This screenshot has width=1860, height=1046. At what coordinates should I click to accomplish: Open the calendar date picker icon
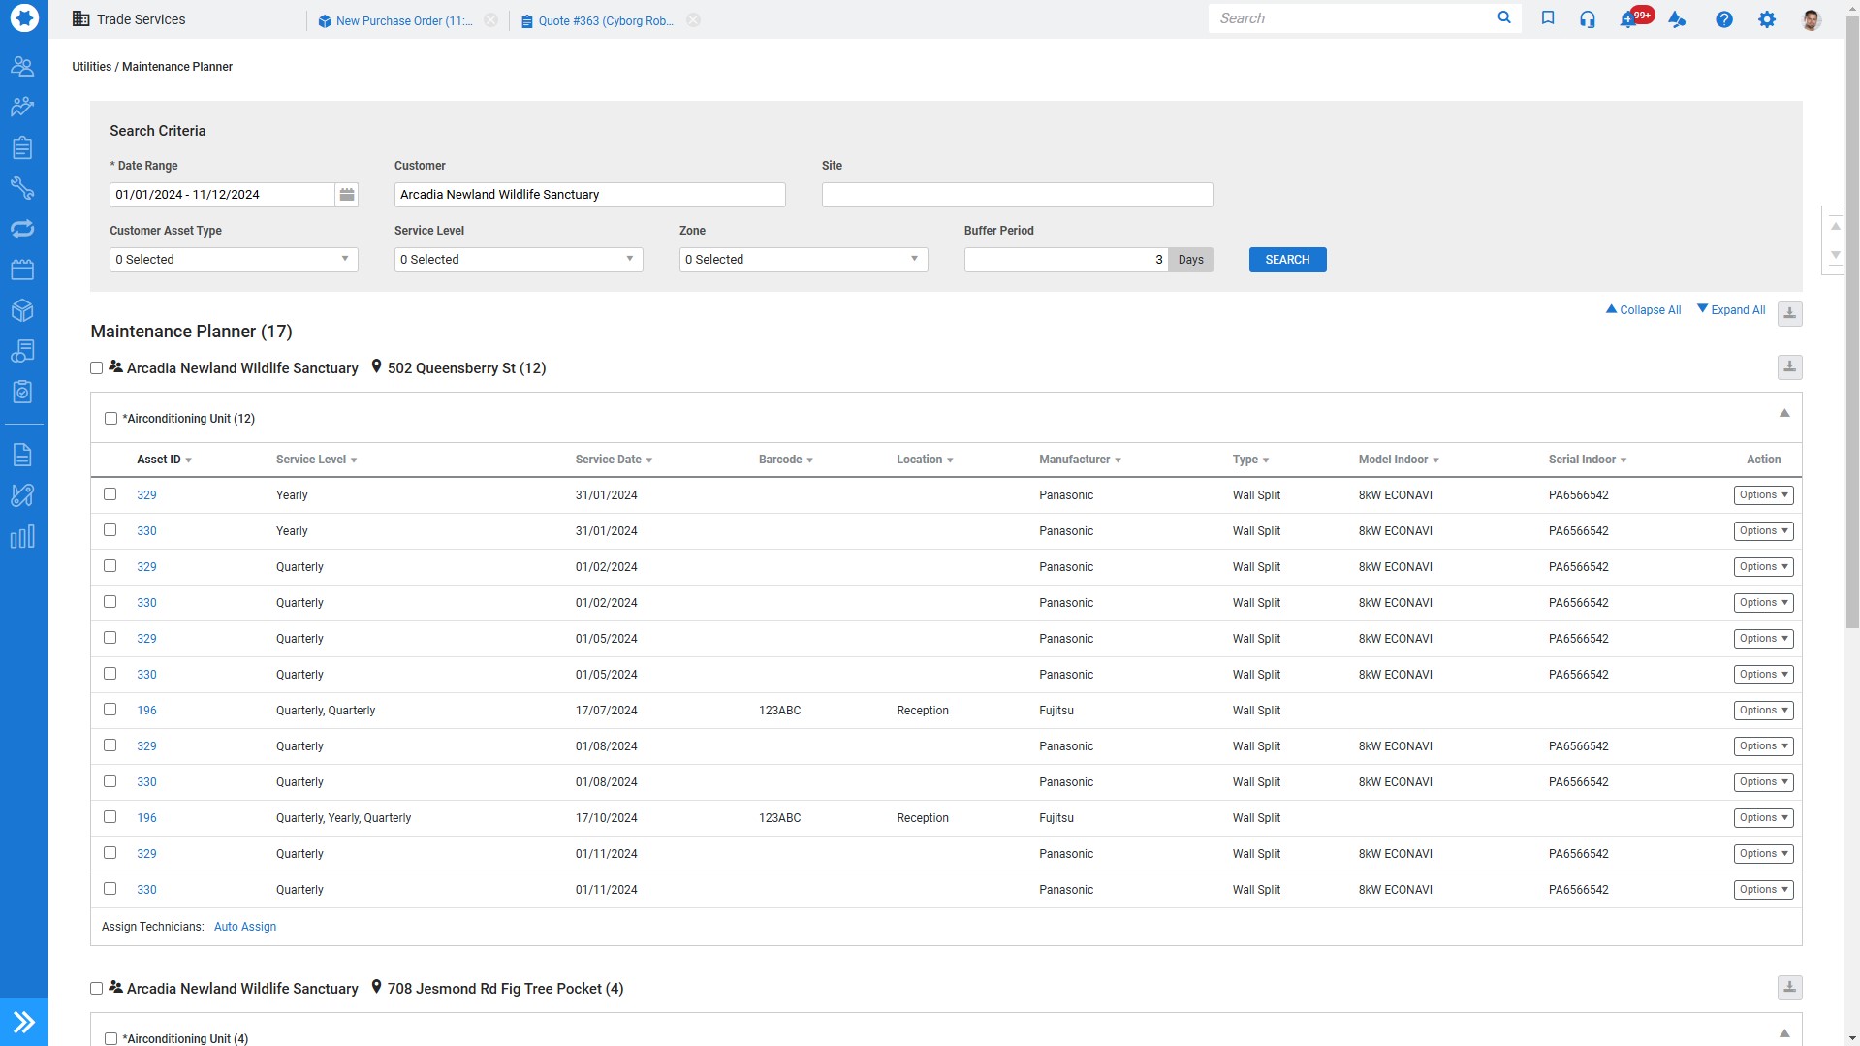pyautogui.click(x=347, y=195)
